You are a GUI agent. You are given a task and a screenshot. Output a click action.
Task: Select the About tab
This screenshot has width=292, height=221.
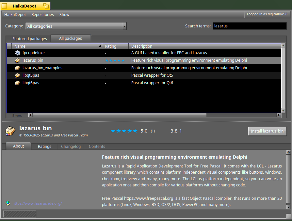point(18,146)
